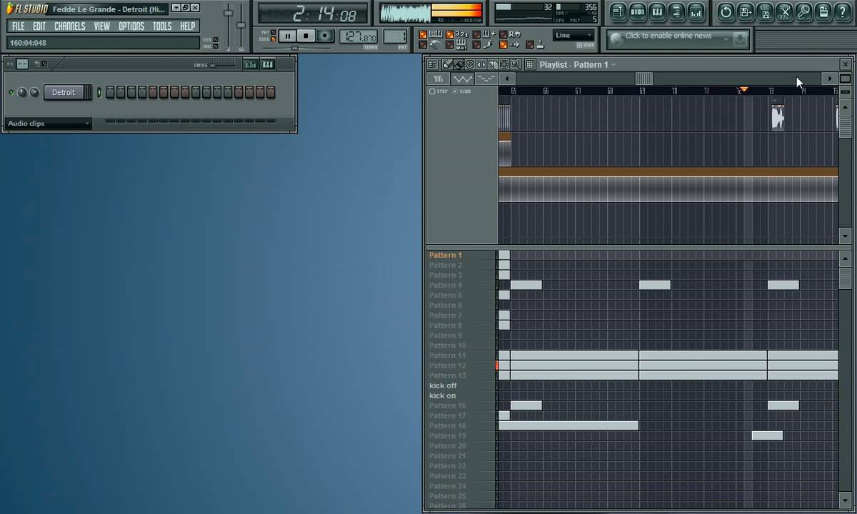This screenshot has width=857, height=514.
Task: Click the undo history circular arrow icon
Action: [x=726, y=11]
